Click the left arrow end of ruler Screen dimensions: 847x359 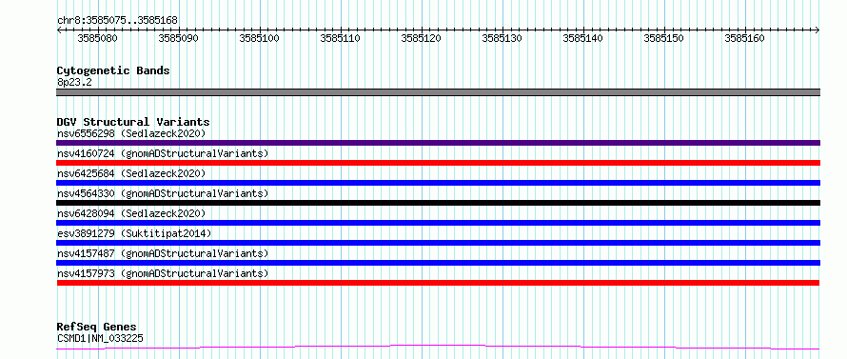click(x=59, y=30)
